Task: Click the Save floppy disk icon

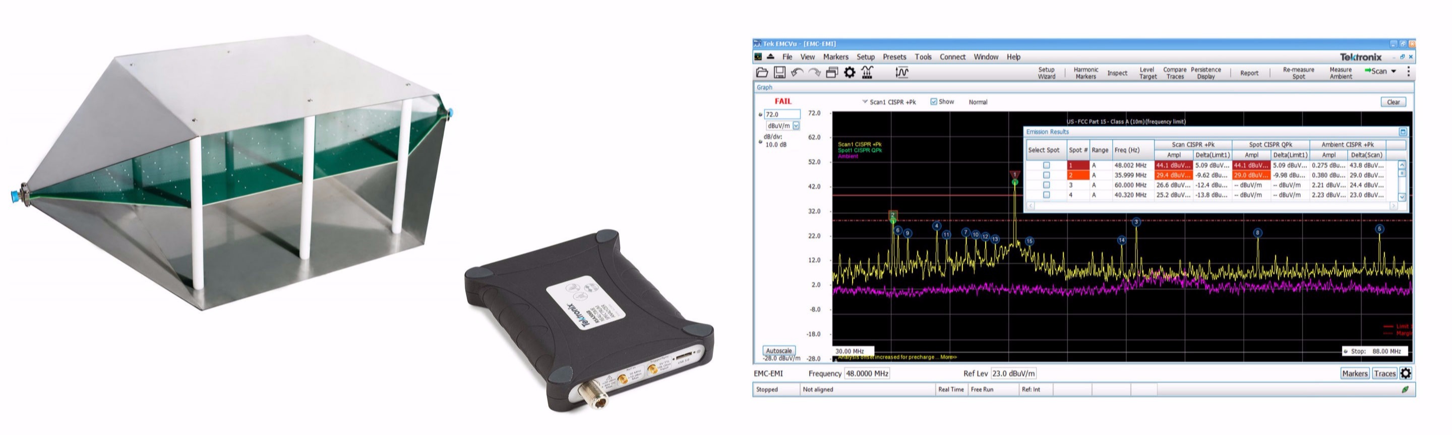Action: click(779, 72)
